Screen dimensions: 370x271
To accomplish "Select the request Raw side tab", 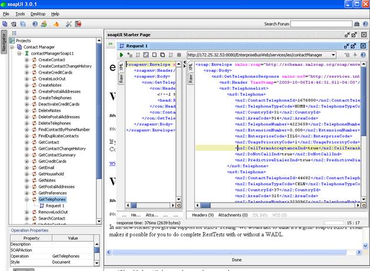I will click(x=121, y=78).
